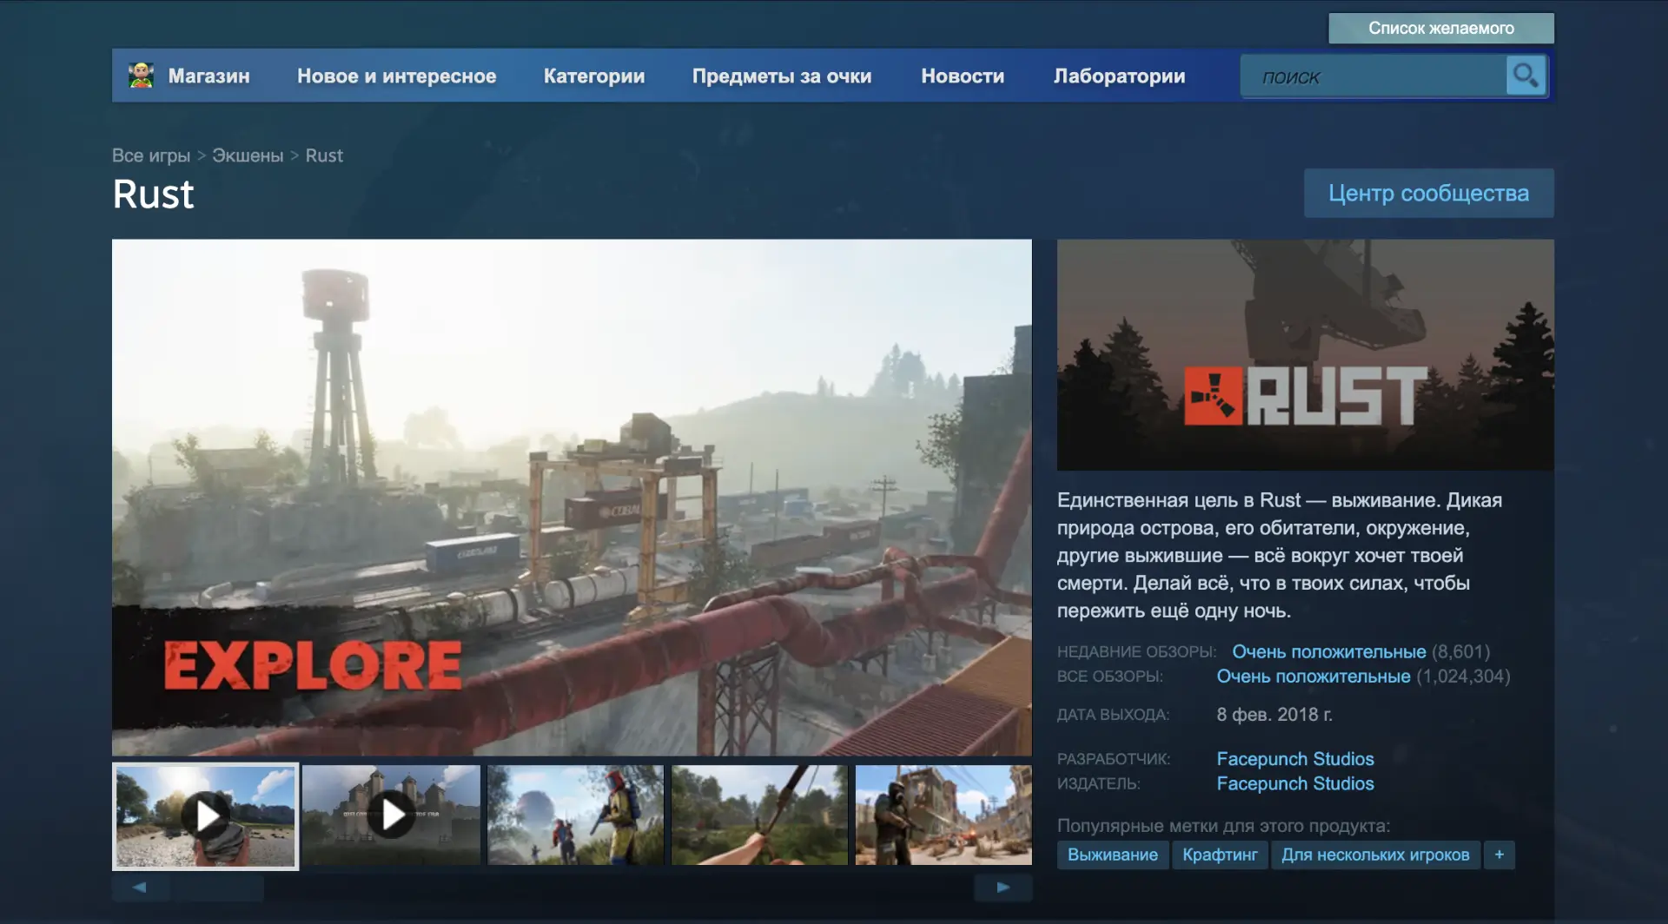The height and width of the screenshot is (924, 1668).
Task: Select Для нескольких игроков tag
Action: pos(1376,855)
